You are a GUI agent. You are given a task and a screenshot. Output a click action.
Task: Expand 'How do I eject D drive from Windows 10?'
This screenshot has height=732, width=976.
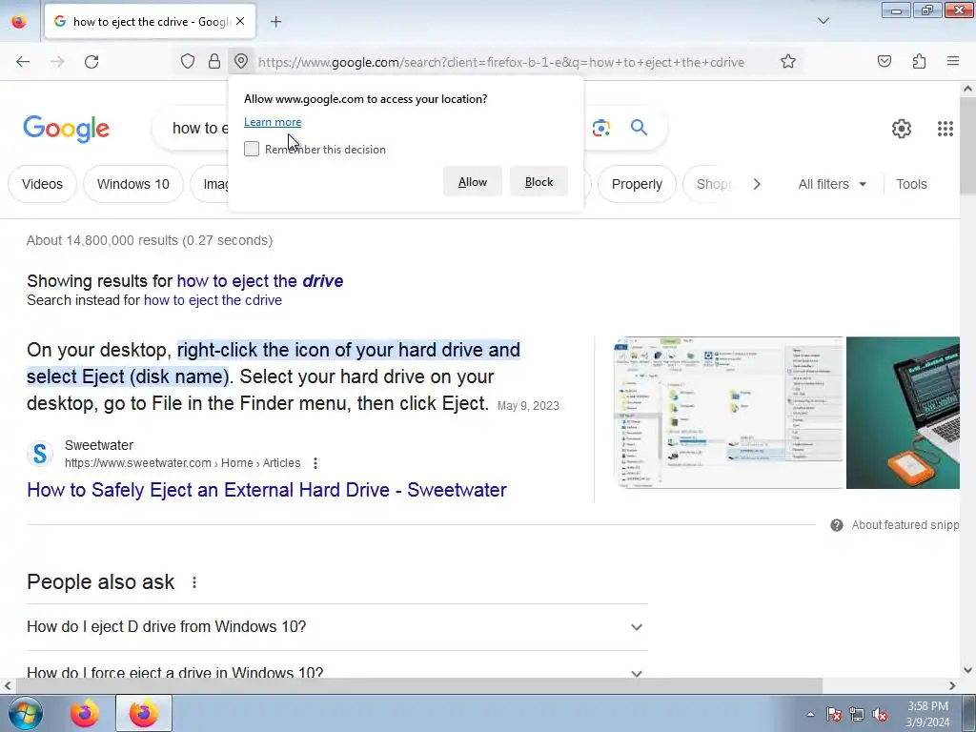[337, 627]
